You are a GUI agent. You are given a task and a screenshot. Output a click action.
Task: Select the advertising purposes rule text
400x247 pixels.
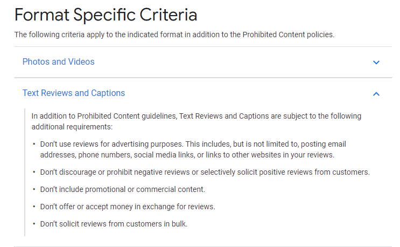point(193,149)
